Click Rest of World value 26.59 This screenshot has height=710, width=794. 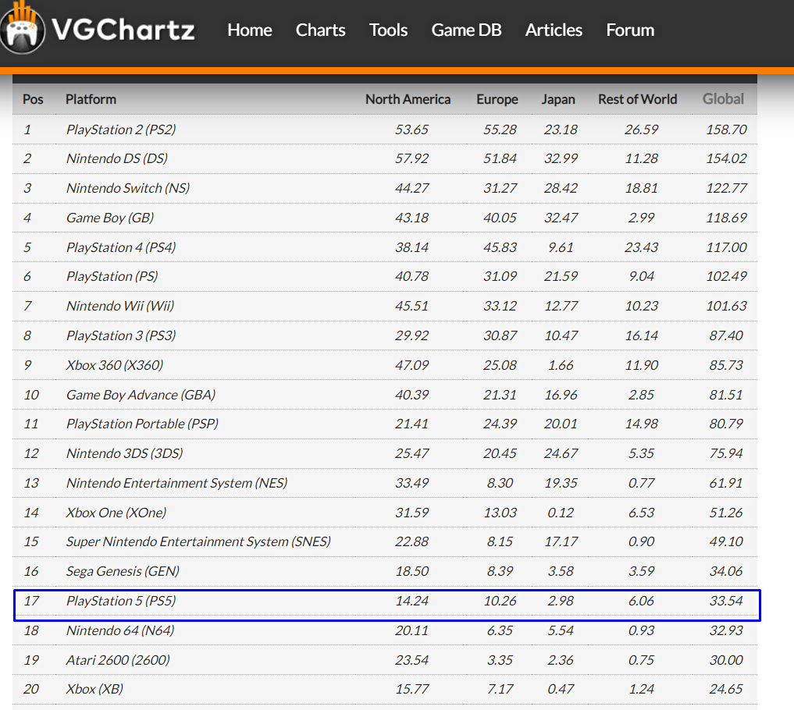[x=641, y=130]
